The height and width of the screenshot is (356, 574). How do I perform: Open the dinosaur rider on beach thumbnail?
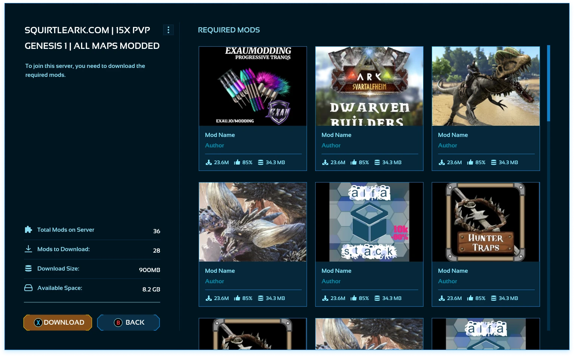coord(486,86)
